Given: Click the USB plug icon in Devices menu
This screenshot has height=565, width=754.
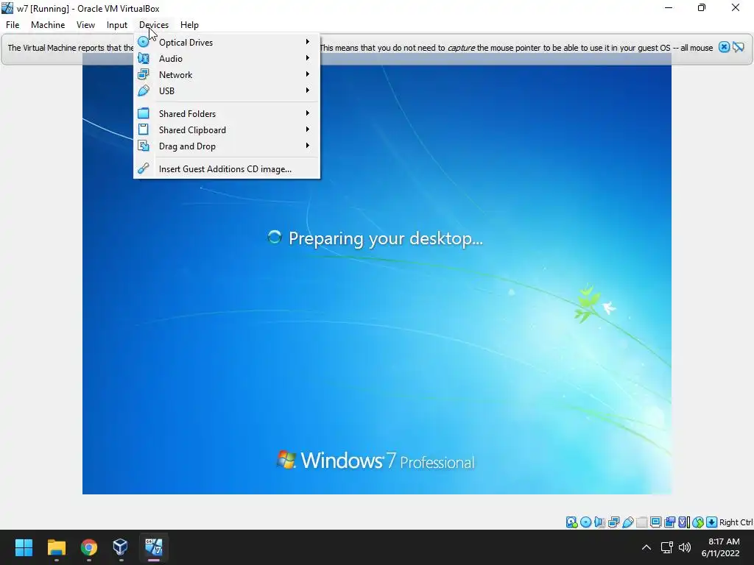Looking at the screenshot, I should [144, 90].
